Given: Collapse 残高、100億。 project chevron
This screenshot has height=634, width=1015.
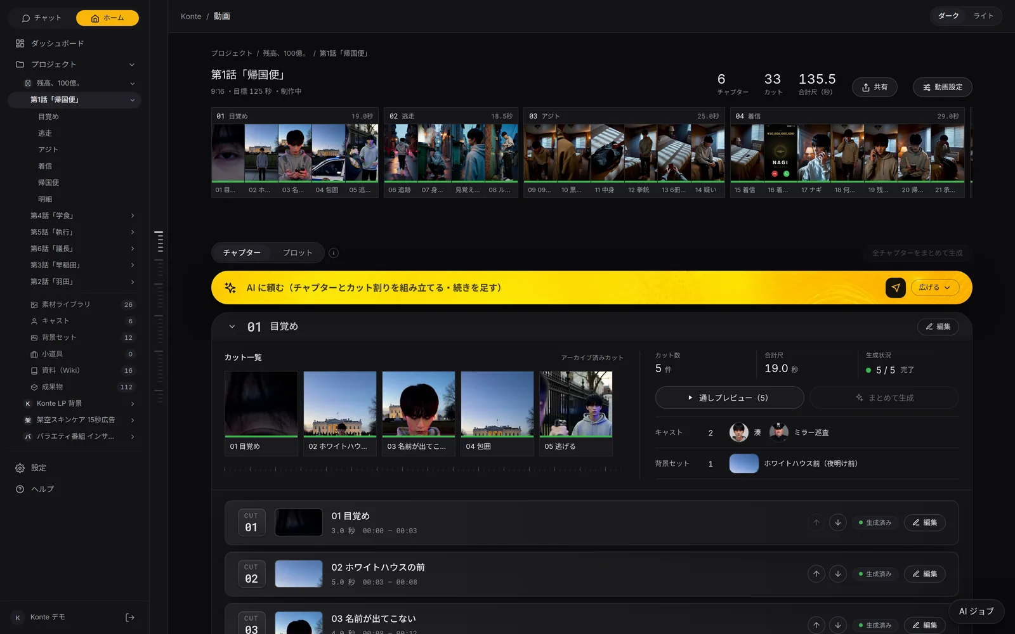Looking at the screenshot, I should [x=132, y=84].
